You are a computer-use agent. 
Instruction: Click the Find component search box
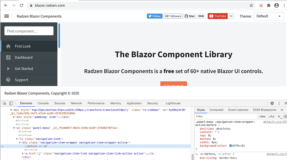click(x=29, y=31)
